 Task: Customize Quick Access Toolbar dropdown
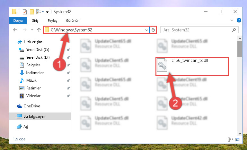click(47, 12)
